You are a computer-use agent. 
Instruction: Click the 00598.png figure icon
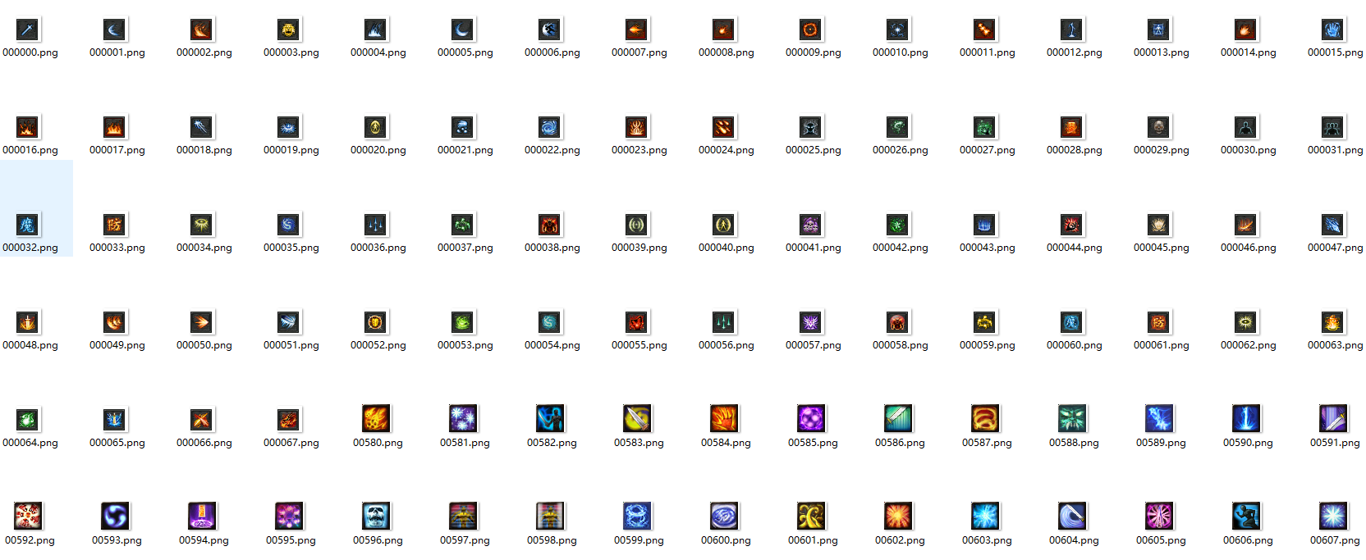coord(550,517)
